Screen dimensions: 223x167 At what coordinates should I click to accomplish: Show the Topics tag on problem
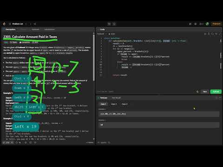click(13, 42)
